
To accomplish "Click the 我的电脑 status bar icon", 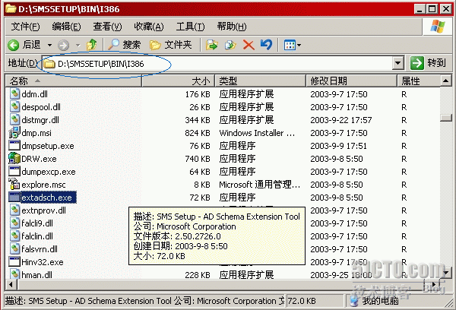I will coord(354,301).
